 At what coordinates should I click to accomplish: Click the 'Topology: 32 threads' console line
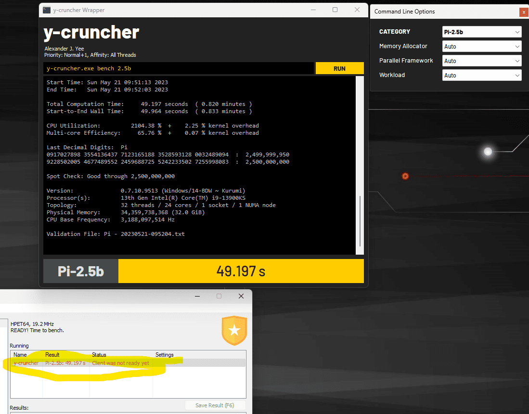[161, 205]
